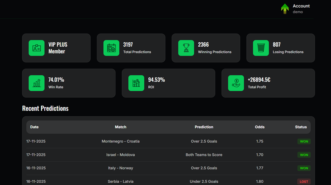Click the Winning Predictions trophy icon
Image resolution: width=331 pixels, height=185 pixels.
[x=186, y=48]
